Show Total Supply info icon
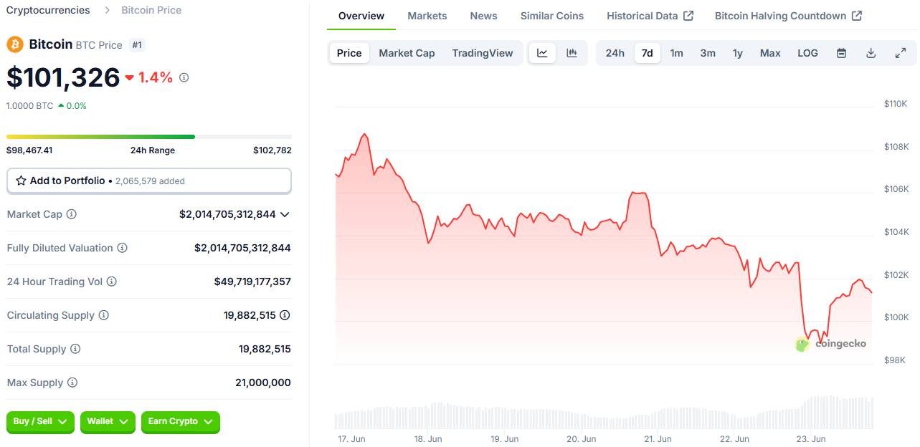920x447 pixels. [75, 349]
